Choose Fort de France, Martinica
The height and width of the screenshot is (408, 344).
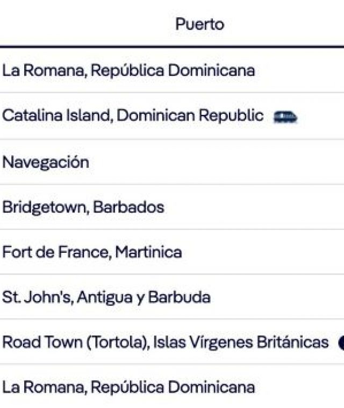[92, 252]
